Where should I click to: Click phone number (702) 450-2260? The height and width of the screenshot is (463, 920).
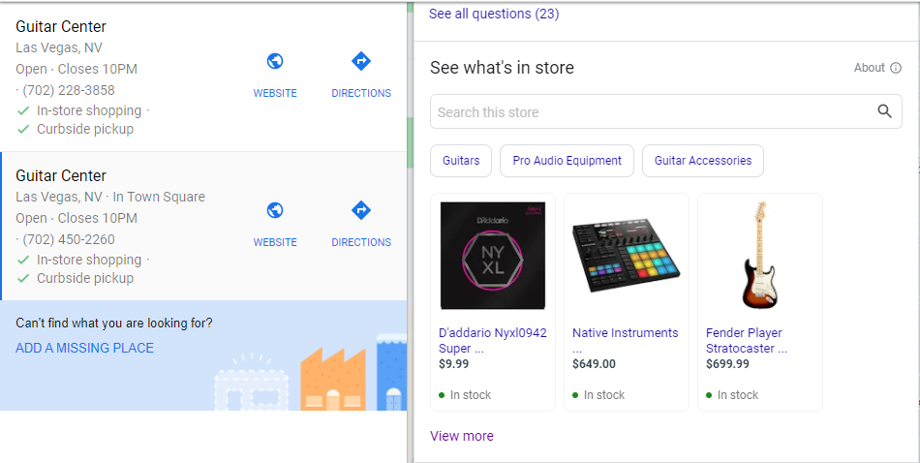[x=69, y=239]
